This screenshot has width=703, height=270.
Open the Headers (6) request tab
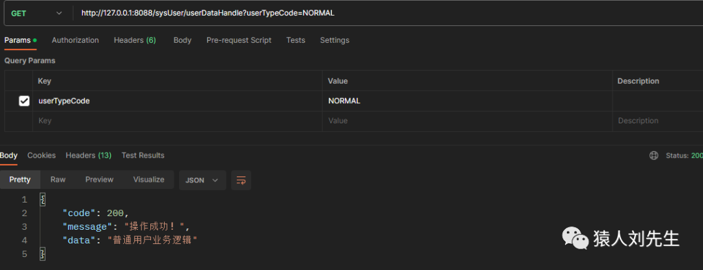135,40
